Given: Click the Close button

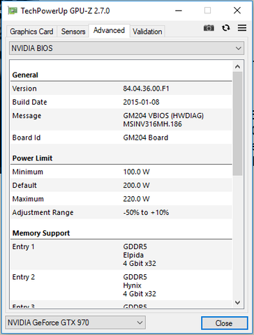Looking at the screenshot, I should 224,323.
